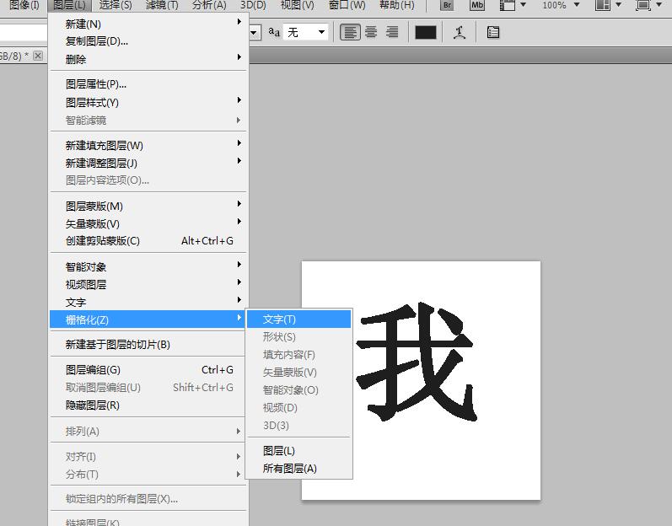Viewport: 672px width, 526px height.
Task: Open the 分析(A) menu
Action: tap(209, 5)
